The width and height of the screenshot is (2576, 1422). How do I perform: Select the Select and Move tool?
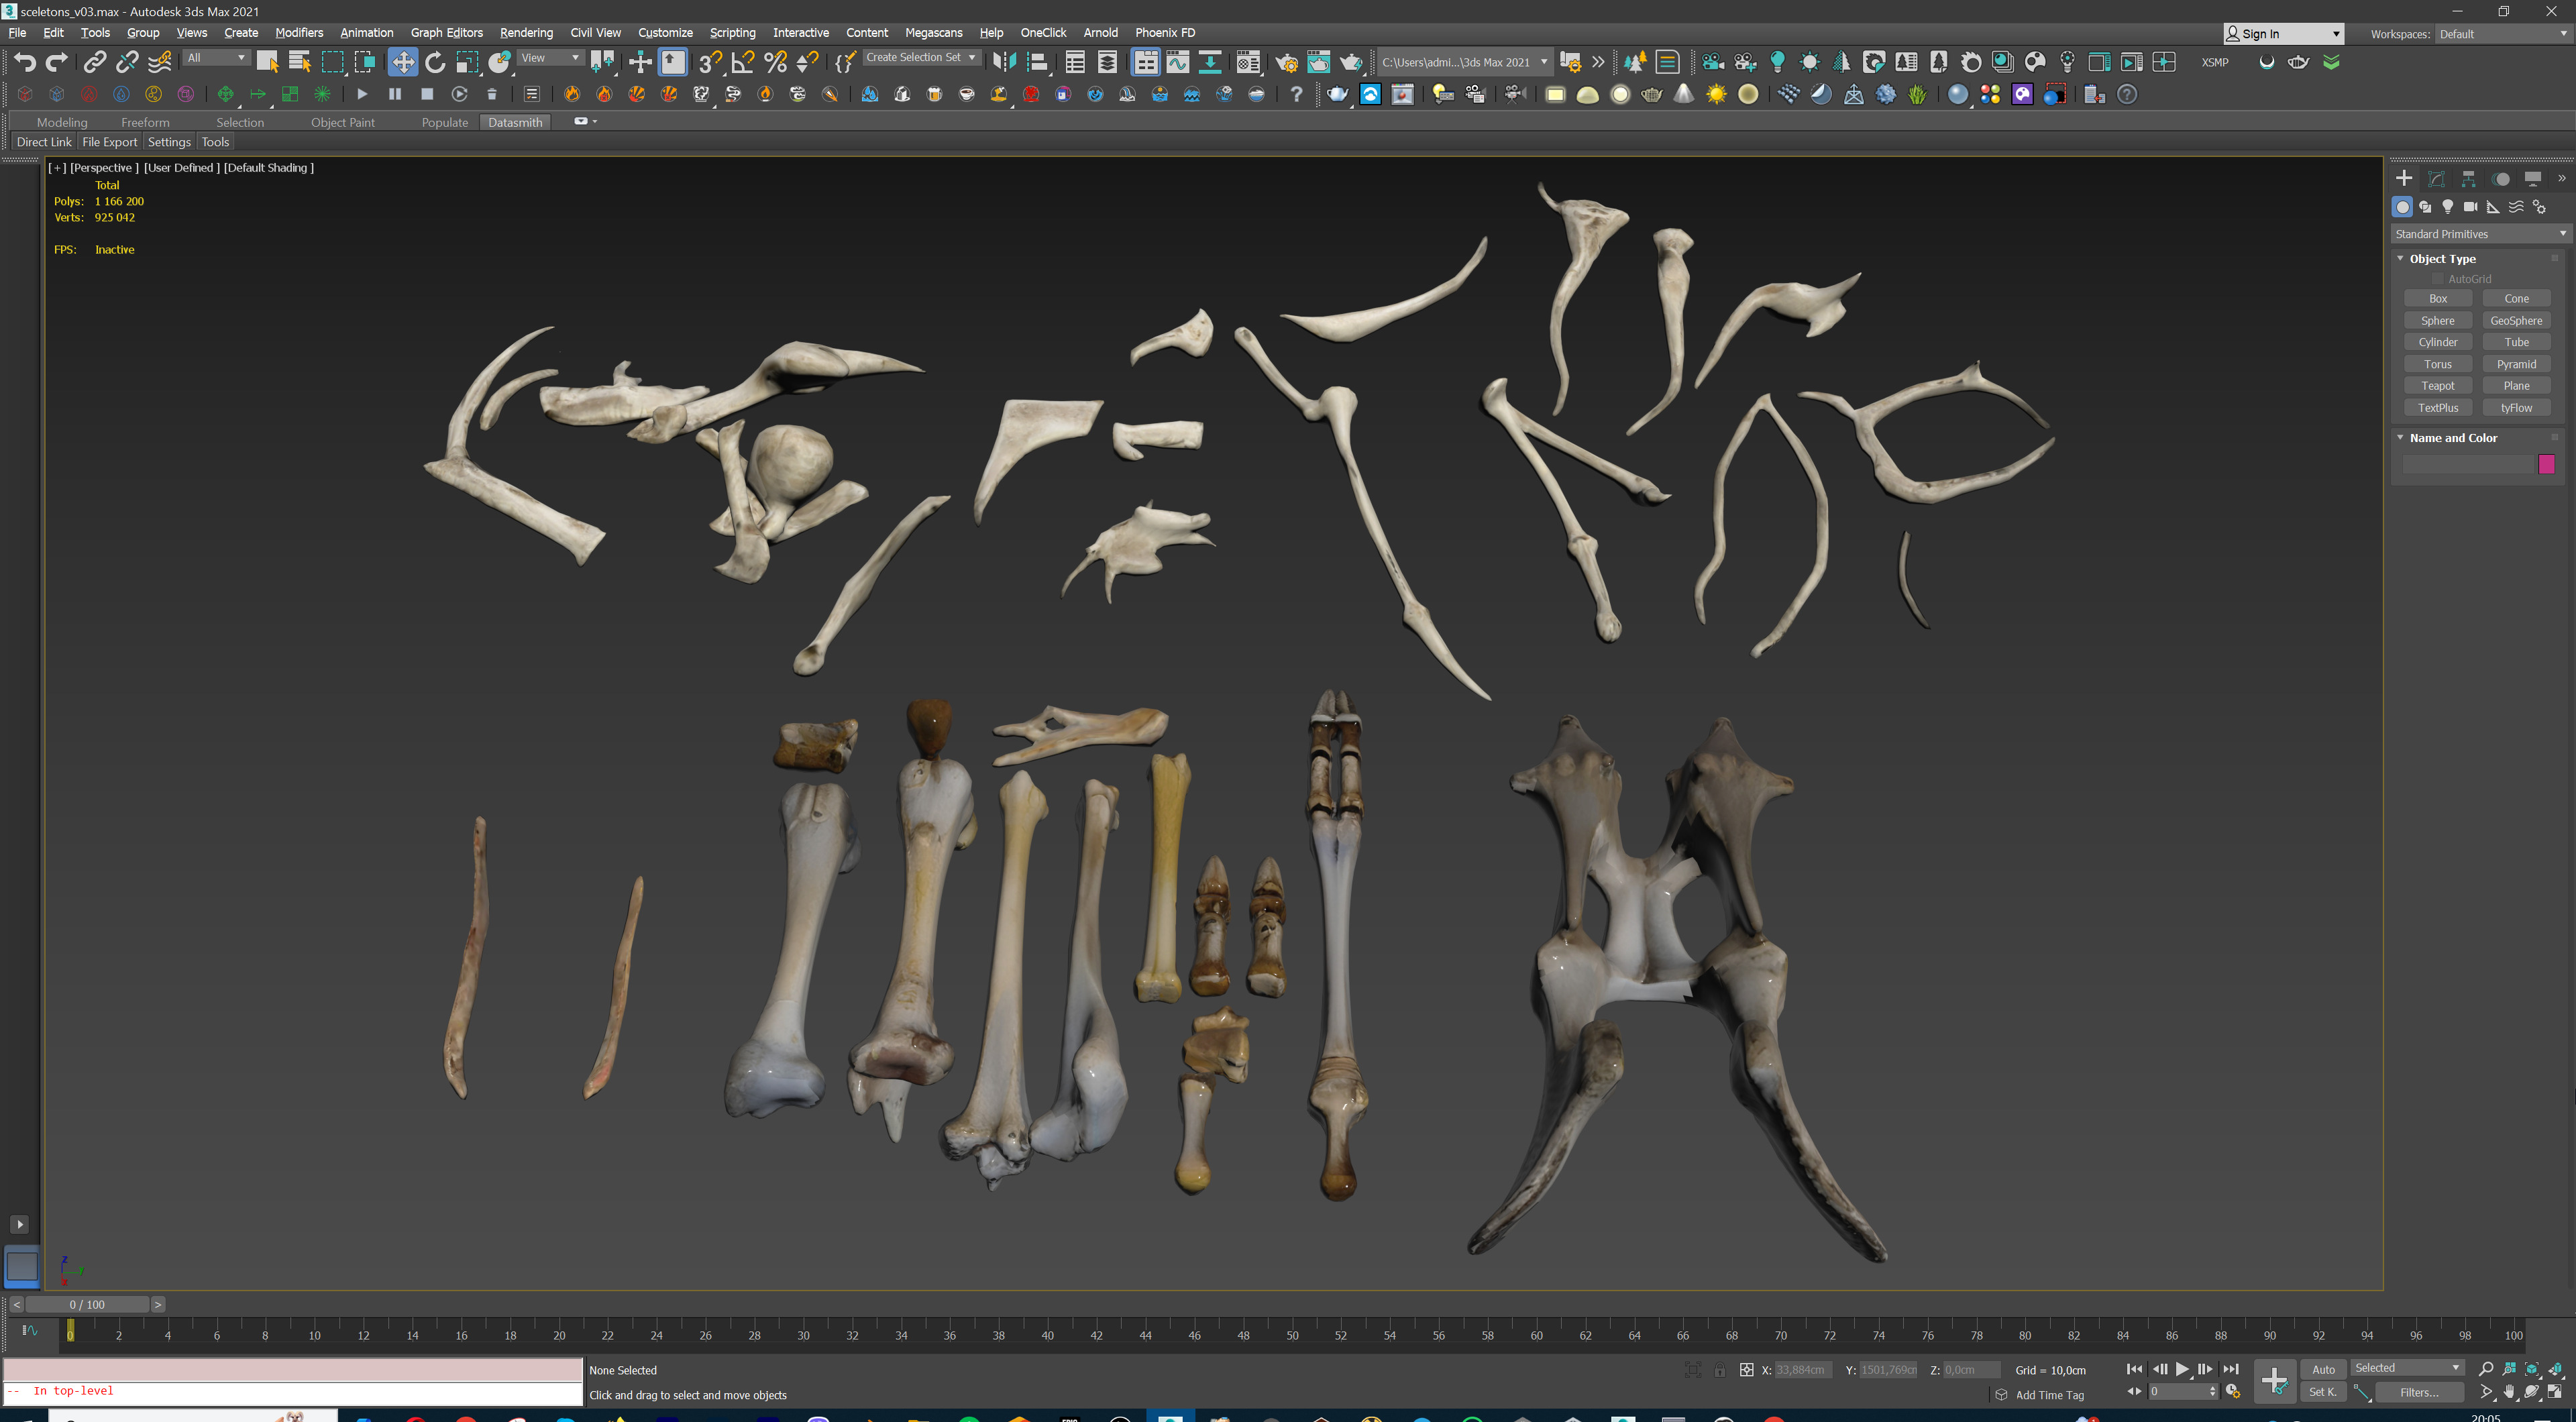(402, 62)
